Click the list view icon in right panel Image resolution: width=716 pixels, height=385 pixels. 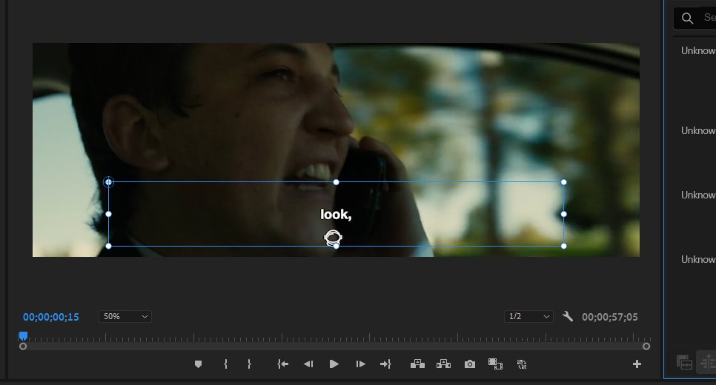(684, 363)
